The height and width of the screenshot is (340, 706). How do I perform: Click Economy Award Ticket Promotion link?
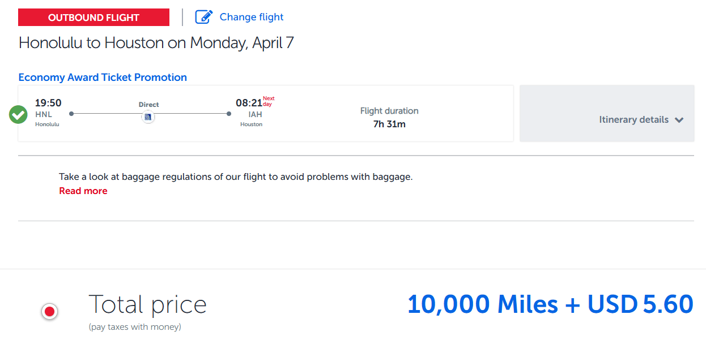(x=103, y=78)
